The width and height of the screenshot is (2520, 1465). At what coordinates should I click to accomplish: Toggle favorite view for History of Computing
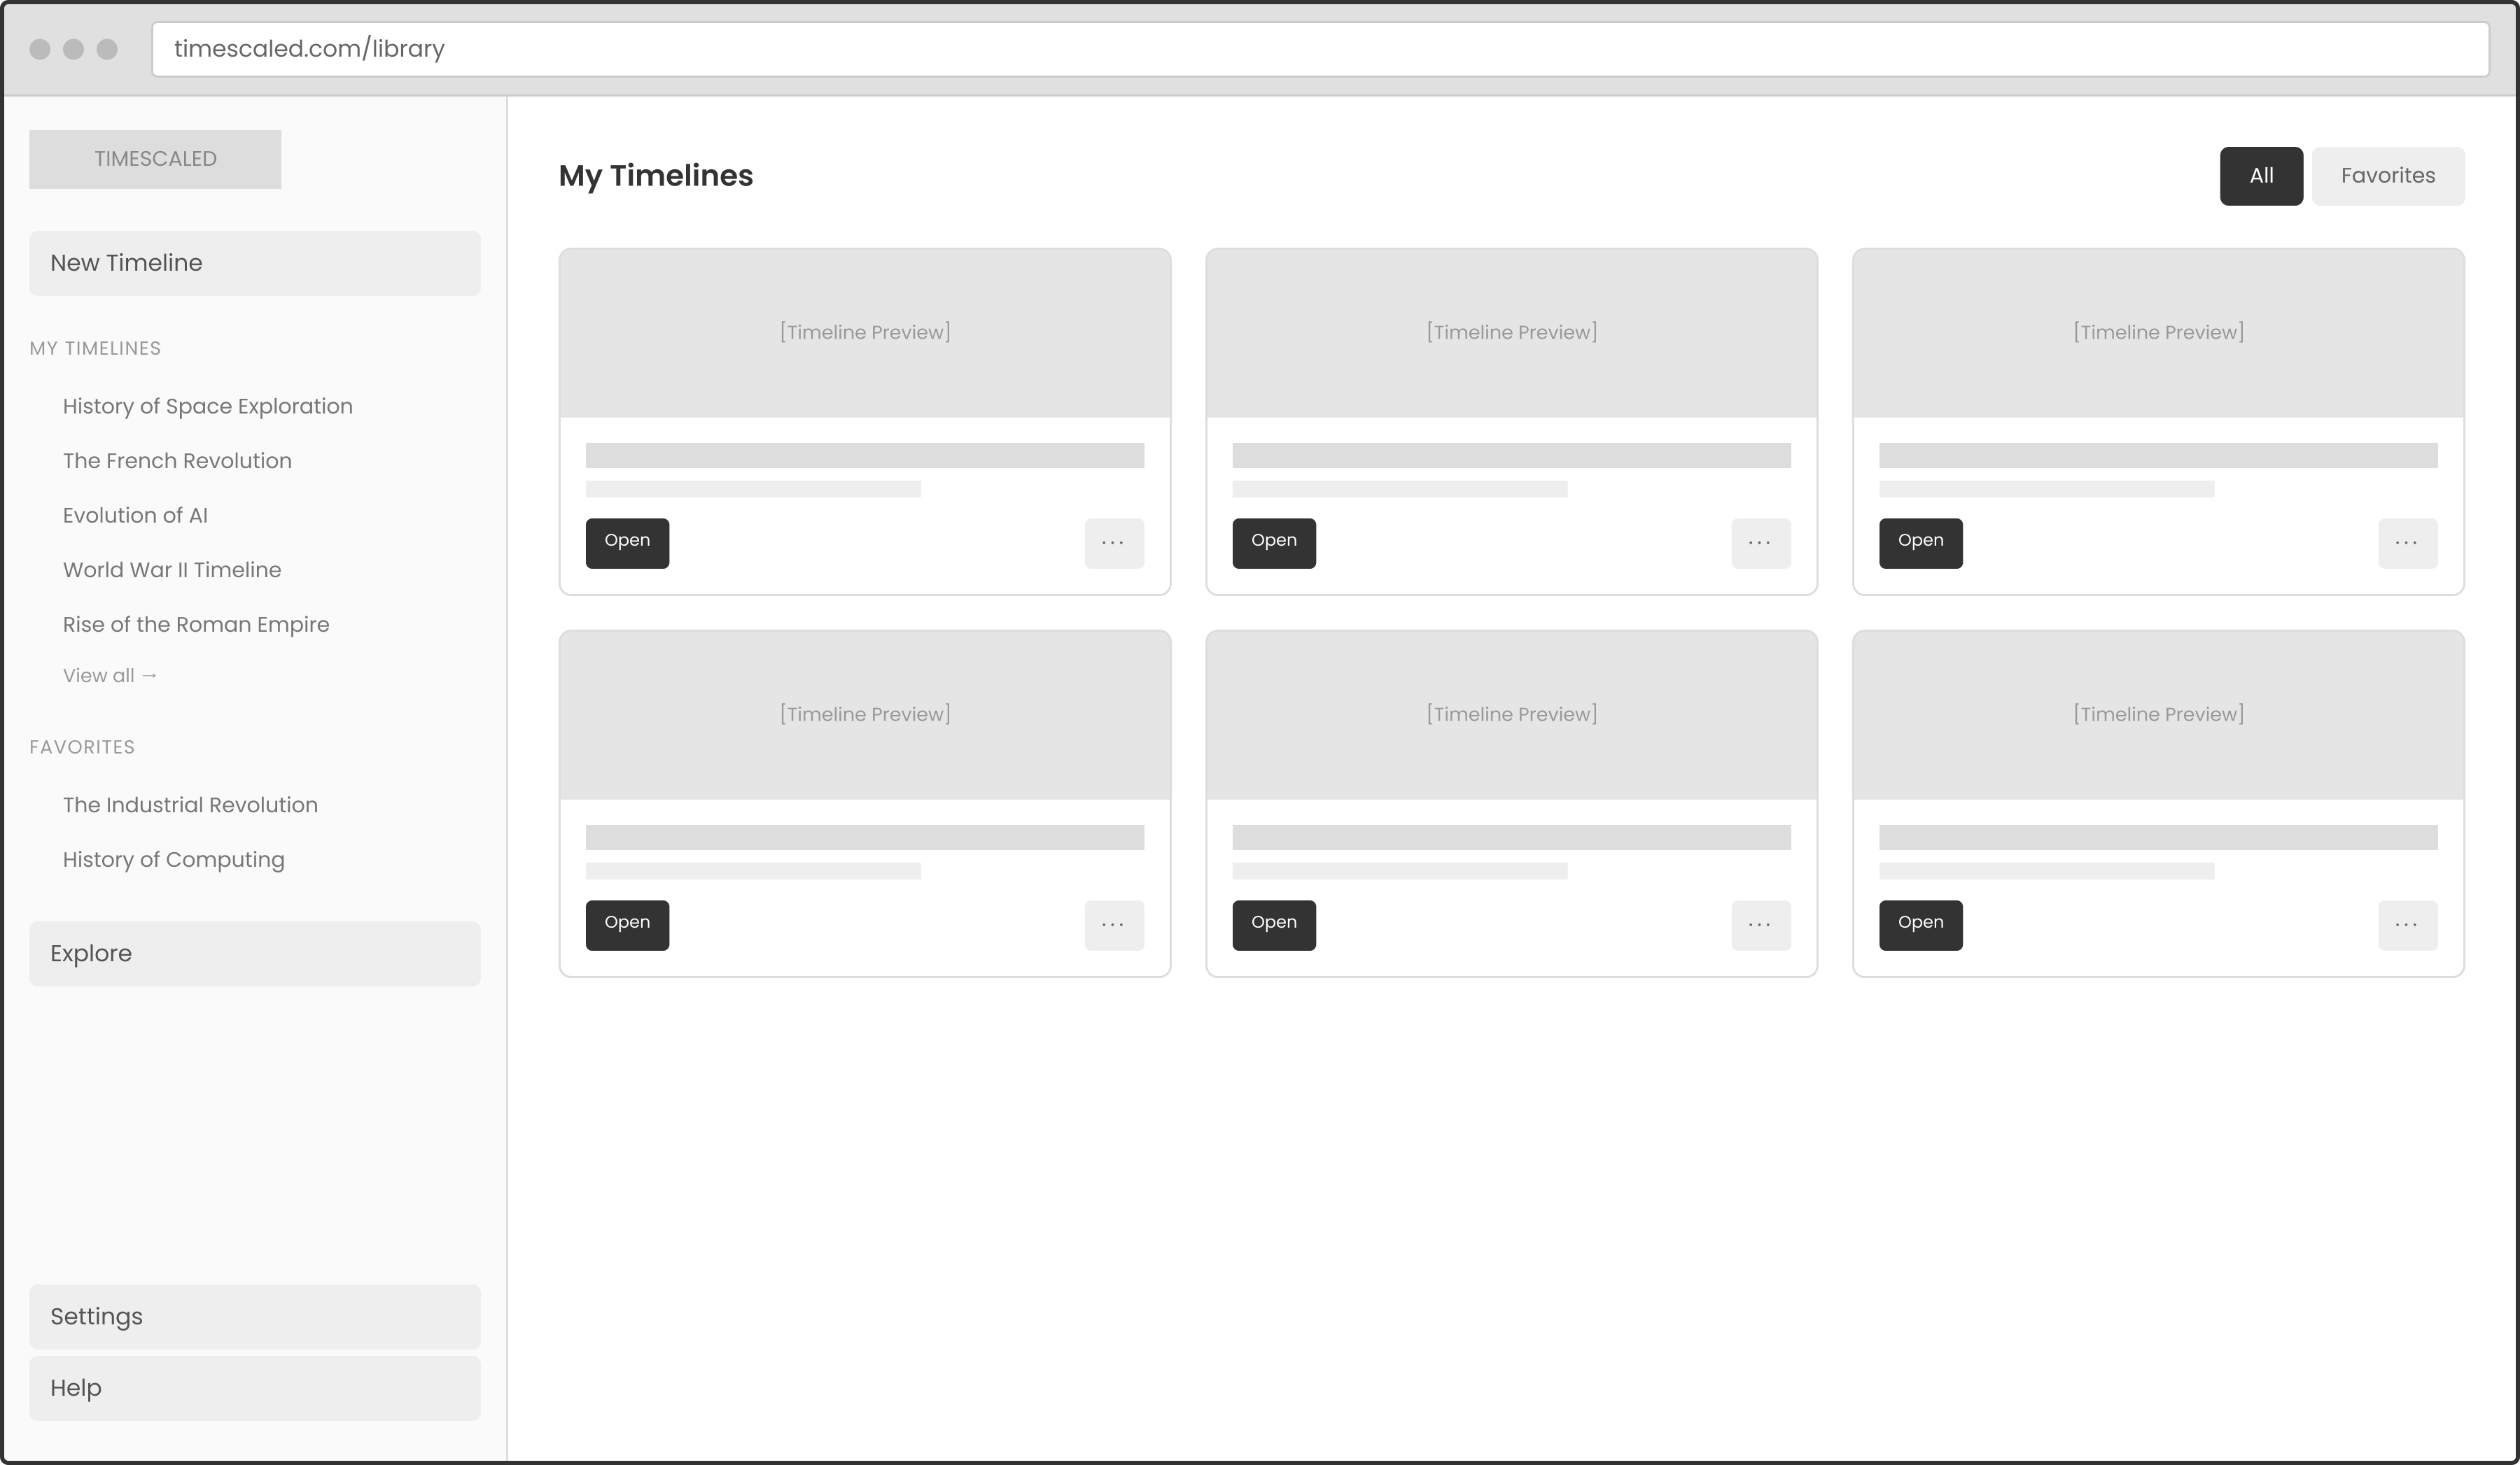point(173,858)
